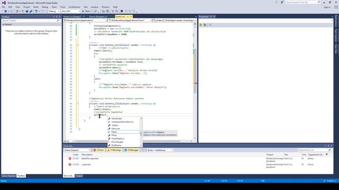Screen dimensions: 339x190
Task: Collapse the General group in Toolbox
Action: tap(3, 25)
